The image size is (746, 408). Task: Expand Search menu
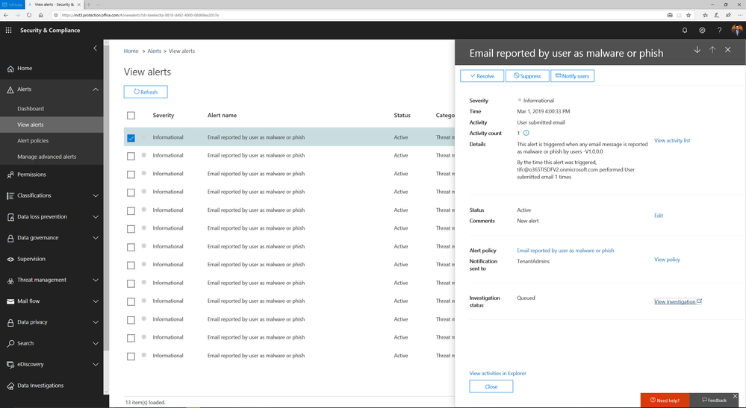pos(95,343)
